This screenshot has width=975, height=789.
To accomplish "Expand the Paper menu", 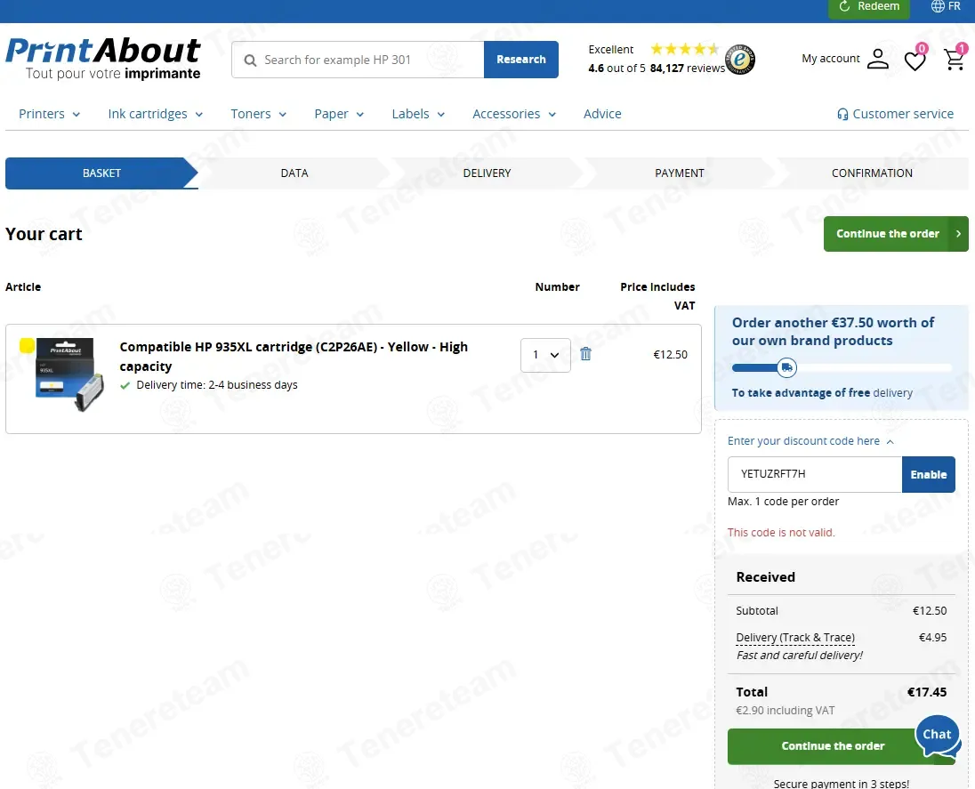I will (339, 114).
